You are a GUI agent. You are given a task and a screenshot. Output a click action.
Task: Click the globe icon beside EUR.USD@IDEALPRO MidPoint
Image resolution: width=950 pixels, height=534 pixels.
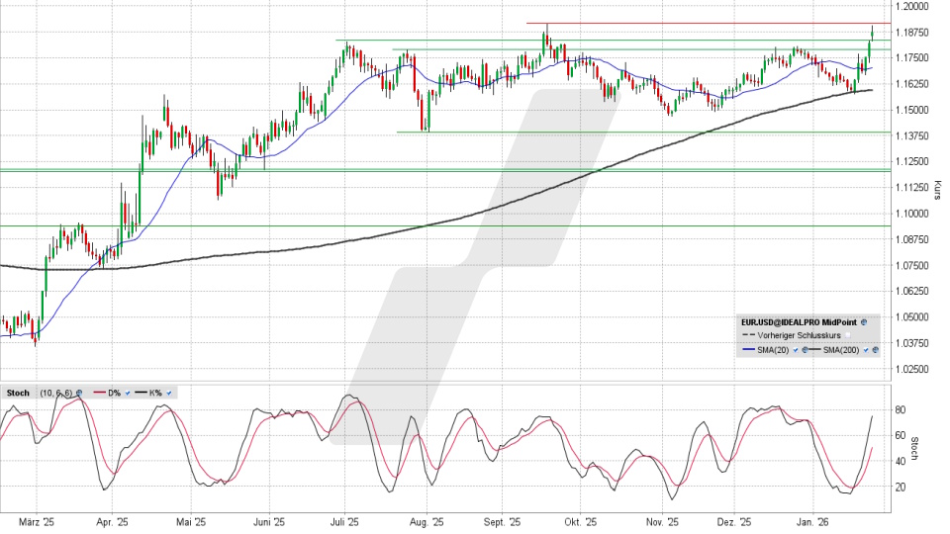(x=864, y=322)
